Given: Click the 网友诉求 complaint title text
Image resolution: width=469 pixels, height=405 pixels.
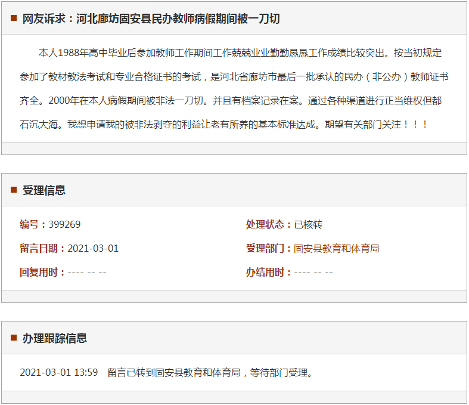Looking at the screenshot, I should 151,18.
